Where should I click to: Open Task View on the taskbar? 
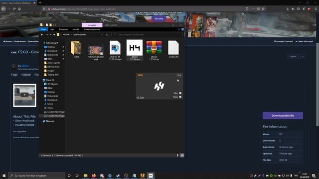pos(77,176)
